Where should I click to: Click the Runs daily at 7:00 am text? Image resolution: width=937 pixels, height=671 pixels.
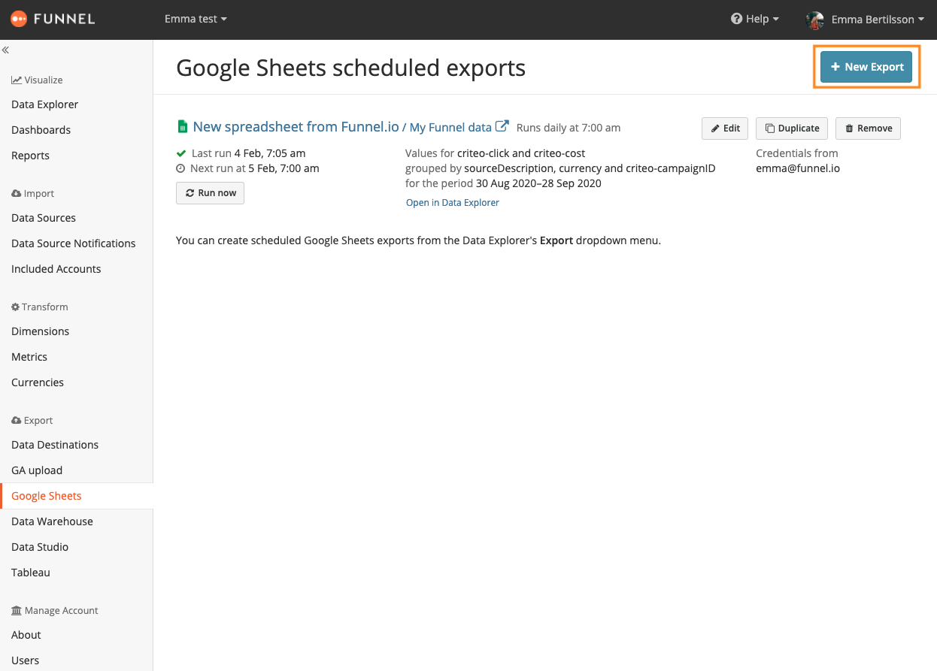[x=569, y=128]
